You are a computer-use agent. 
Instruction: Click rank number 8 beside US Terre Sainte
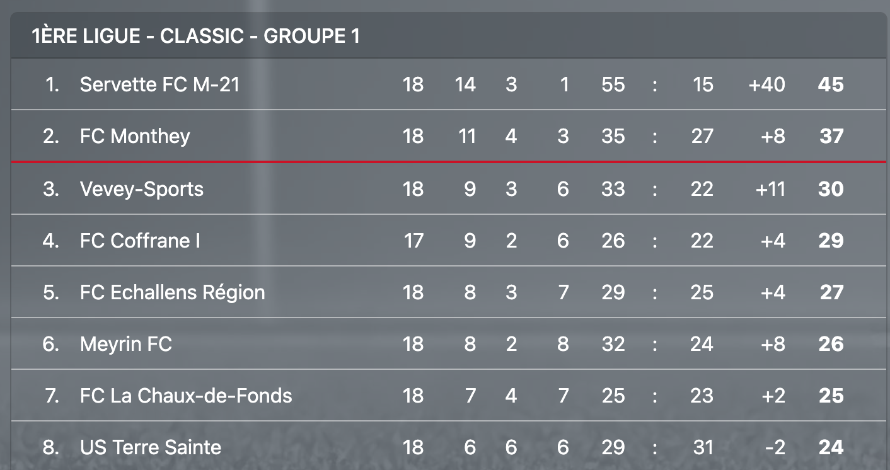51,447
